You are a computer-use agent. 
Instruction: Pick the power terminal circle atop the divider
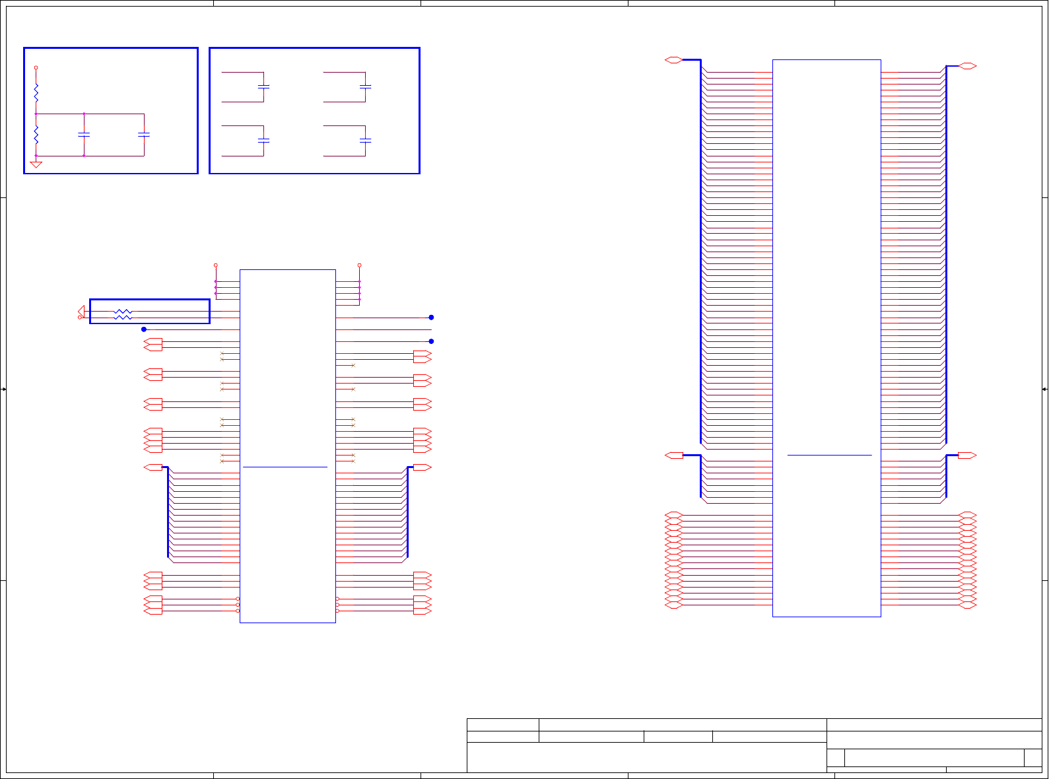click(x=36, y=67)
